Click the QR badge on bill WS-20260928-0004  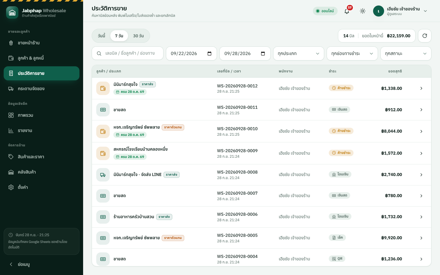[337, 259]
